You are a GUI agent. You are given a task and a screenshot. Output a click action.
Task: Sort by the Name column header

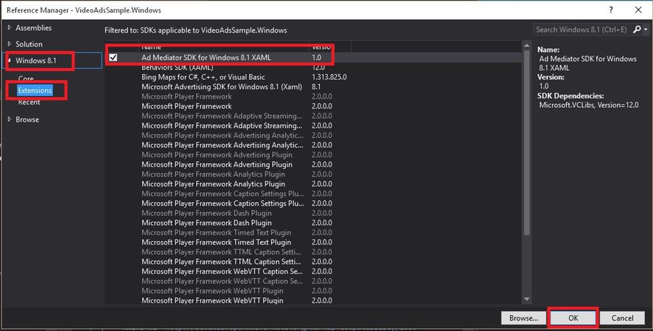[223, 47]
